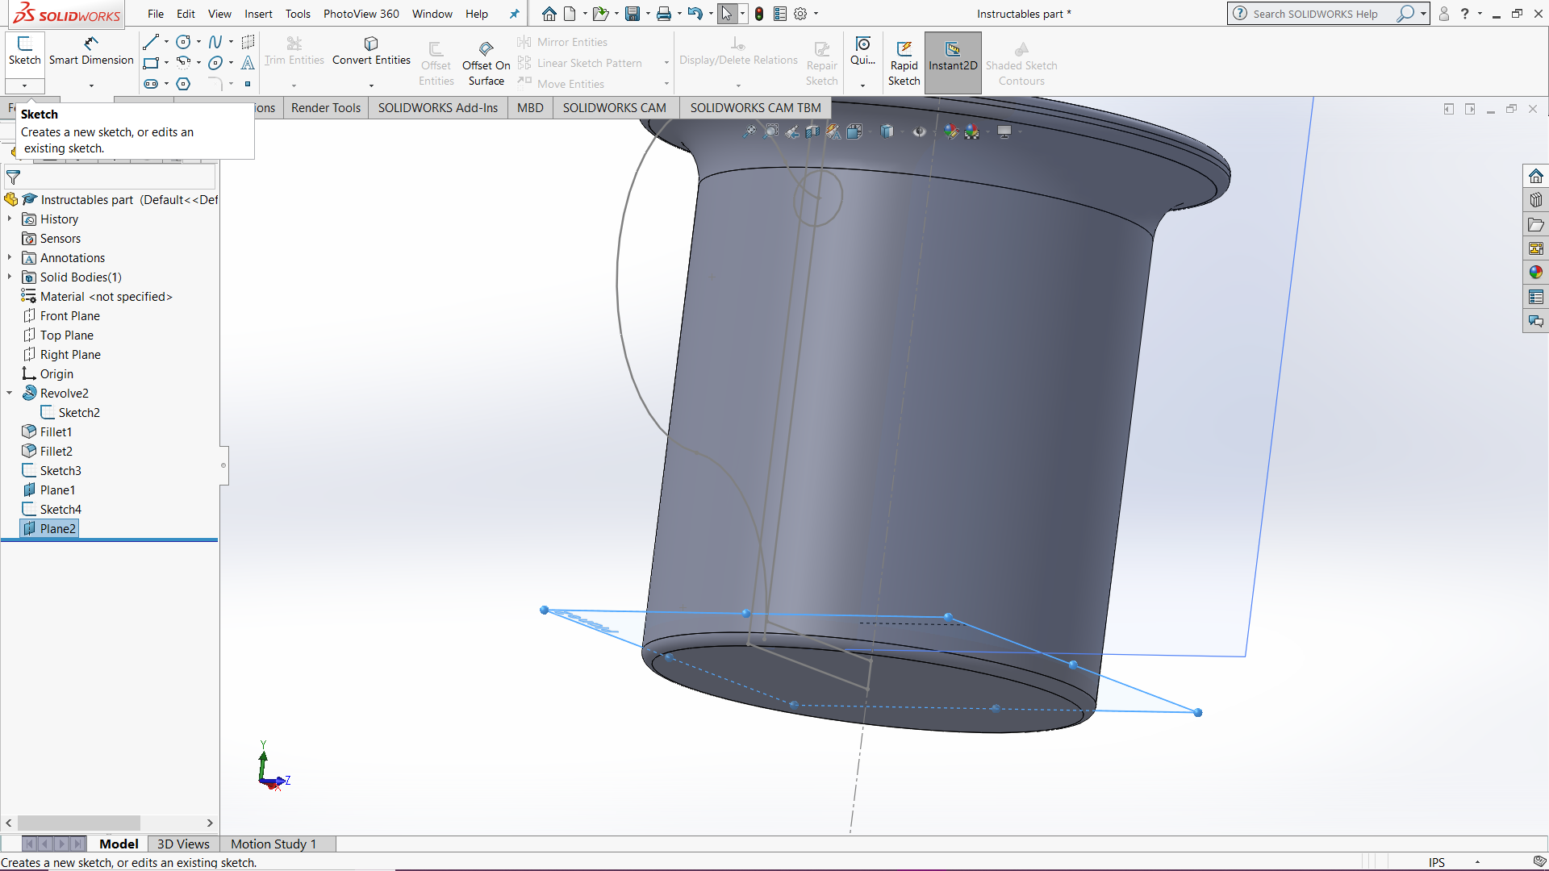Activate Instant2D mode

(x=953, y=60)
